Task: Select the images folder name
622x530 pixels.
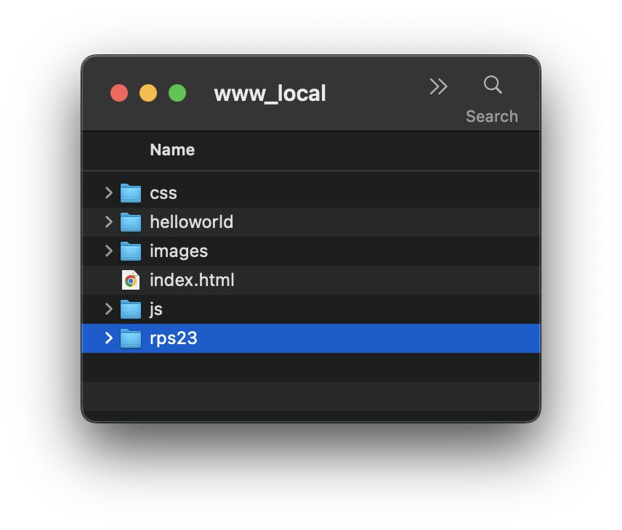Action: tap(179, 251)
